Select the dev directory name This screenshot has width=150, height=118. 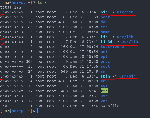click(104, 22)
